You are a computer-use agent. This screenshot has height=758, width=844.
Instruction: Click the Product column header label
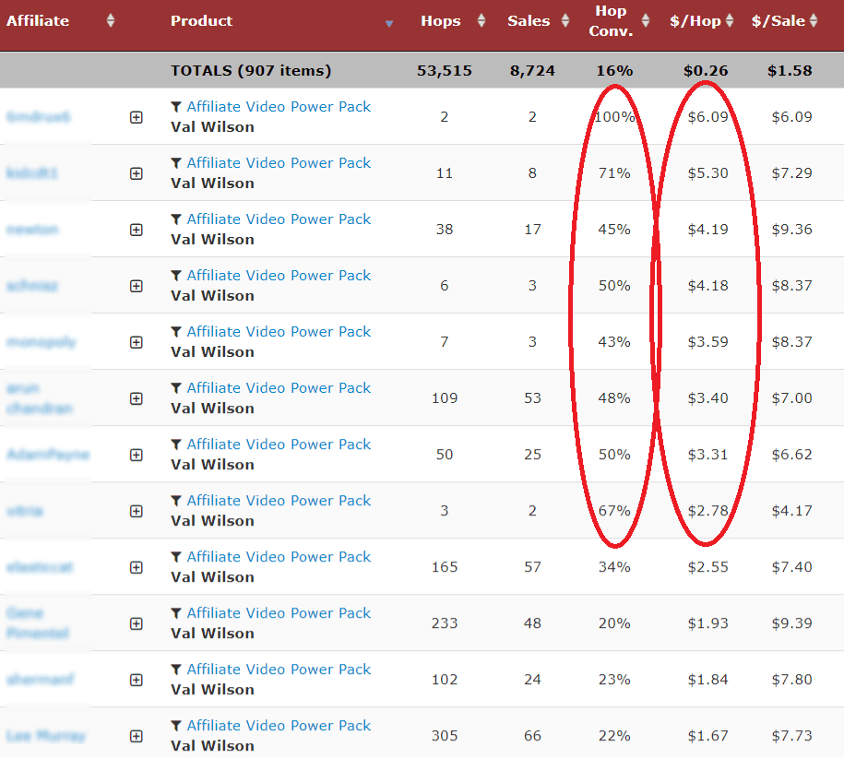point(201,21)
